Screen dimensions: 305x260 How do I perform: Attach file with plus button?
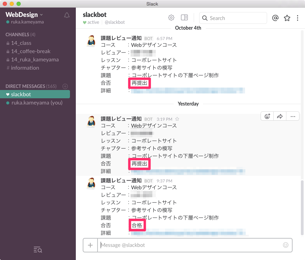[90, 245]
